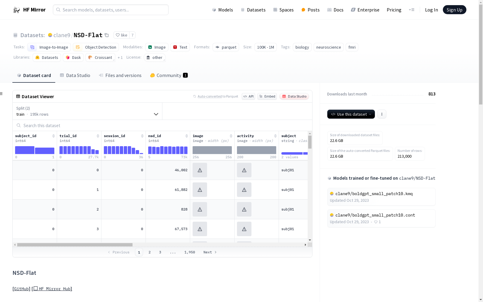This screenshot has height=302, width=483.
Task: Click the subject_id distribution histogram
Action: pyautogui.click(x=35, y=150)
